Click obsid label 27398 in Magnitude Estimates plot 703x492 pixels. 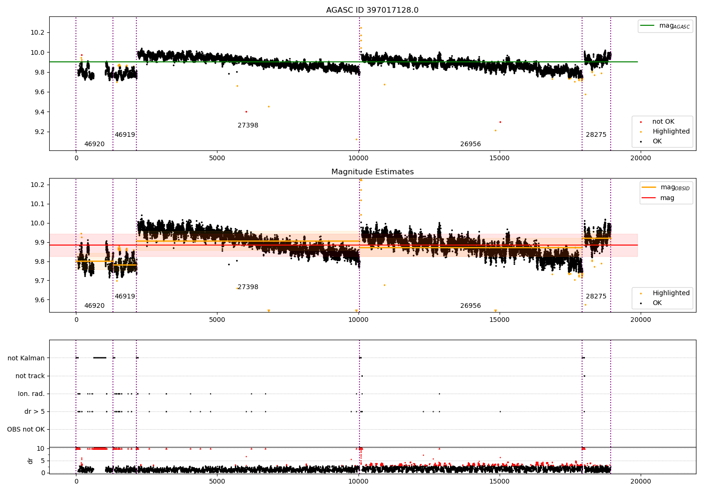(248, 287)
